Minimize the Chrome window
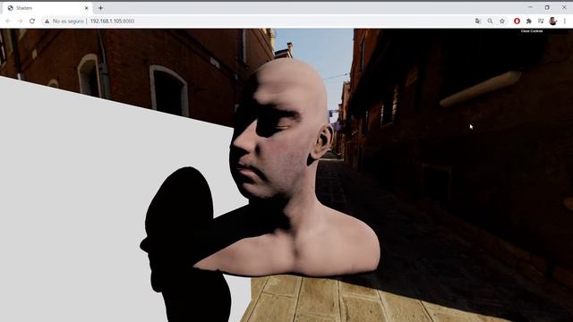Viewport: 573px width, 322px height. pos(530,7)
